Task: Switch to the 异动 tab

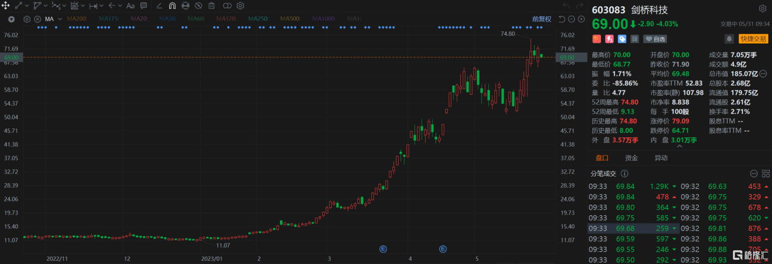Action: coord(661,158)
